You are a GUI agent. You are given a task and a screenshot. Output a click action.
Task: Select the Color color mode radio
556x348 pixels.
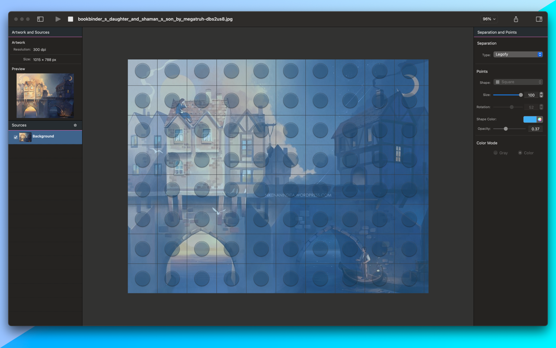pos(520,153)
